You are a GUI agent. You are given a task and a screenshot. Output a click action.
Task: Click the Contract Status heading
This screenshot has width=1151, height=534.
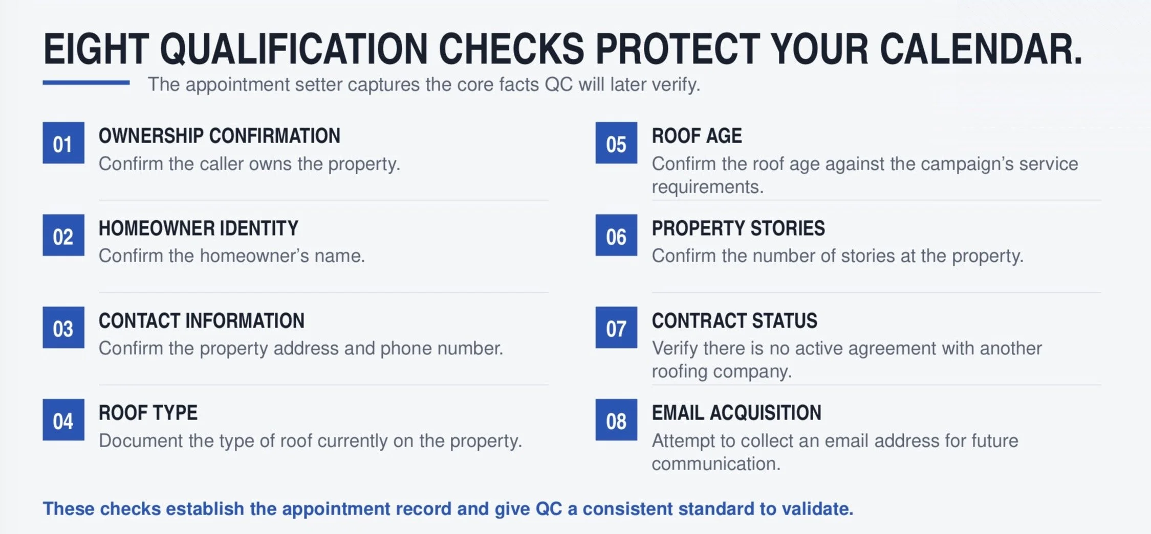tap(734, 321)
